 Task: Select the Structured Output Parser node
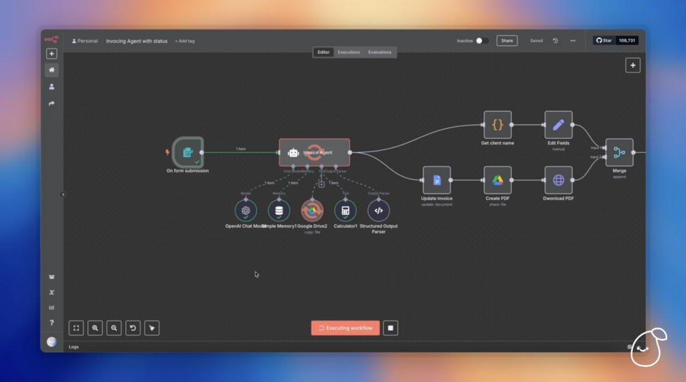click(x=378, y=211)
